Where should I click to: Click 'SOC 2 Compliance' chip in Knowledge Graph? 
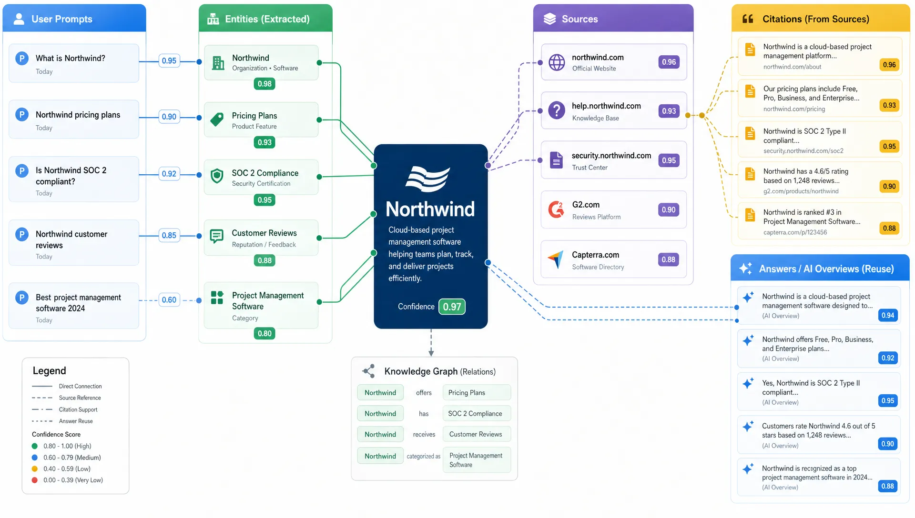click(477, 414)
